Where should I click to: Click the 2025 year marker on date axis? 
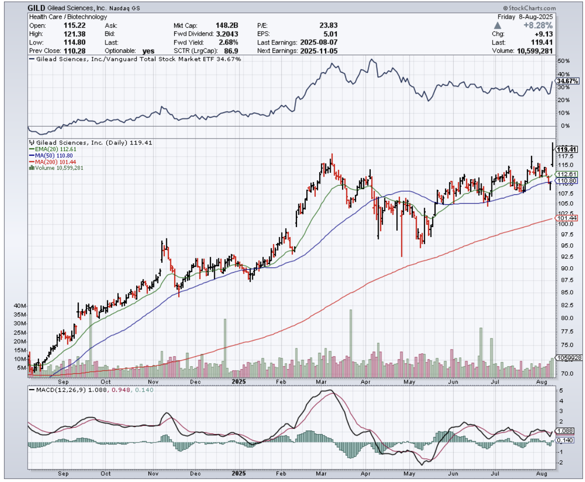click(x=240, y=382)
